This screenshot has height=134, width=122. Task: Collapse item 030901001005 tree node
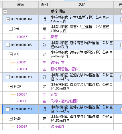pyautogui.click(x=8, y=45)
